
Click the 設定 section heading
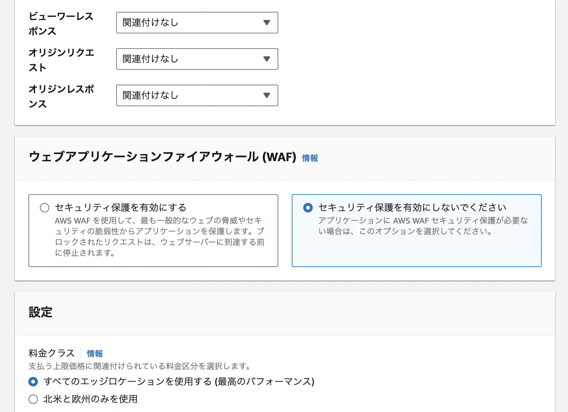[40, 313]
